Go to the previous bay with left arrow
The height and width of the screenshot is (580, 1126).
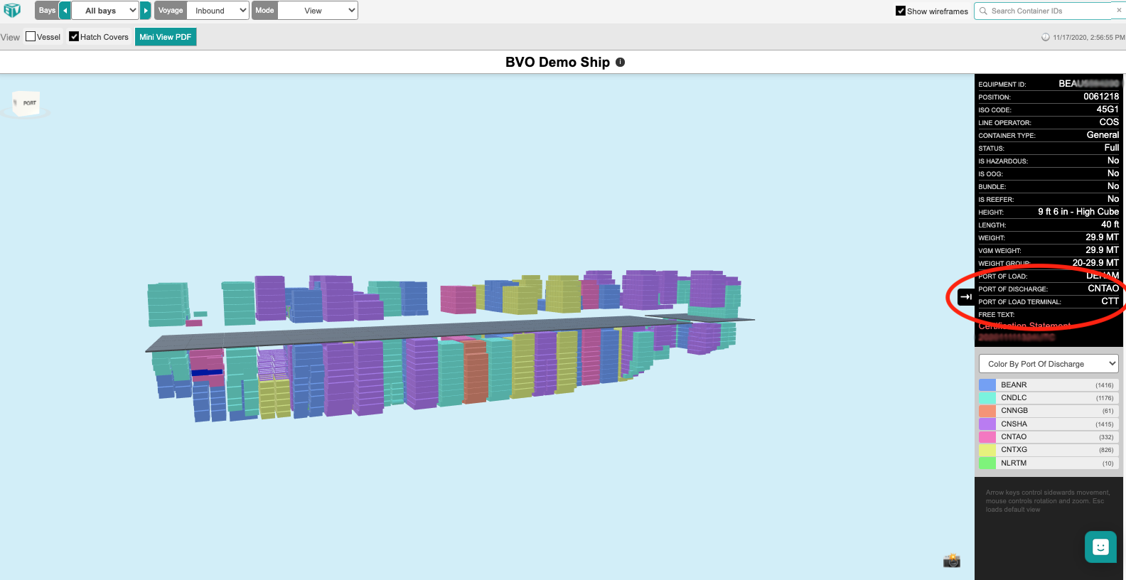click(x=65, y=11)
